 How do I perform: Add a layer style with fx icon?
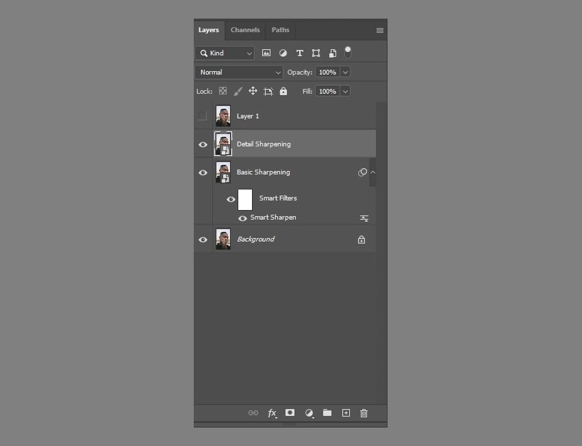(x=272, y=413)
